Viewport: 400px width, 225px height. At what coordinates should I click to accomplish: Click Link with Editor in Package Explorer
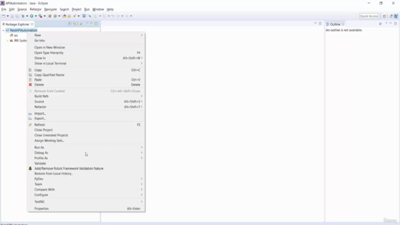click(x=74, y=24)
